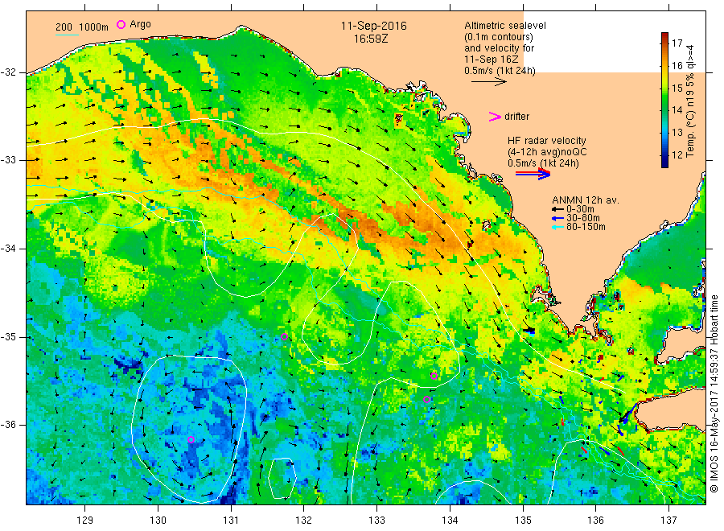Click the '30-80m' depth label
Viewport: 724px width, 531px height.
(x=582, y=218)
